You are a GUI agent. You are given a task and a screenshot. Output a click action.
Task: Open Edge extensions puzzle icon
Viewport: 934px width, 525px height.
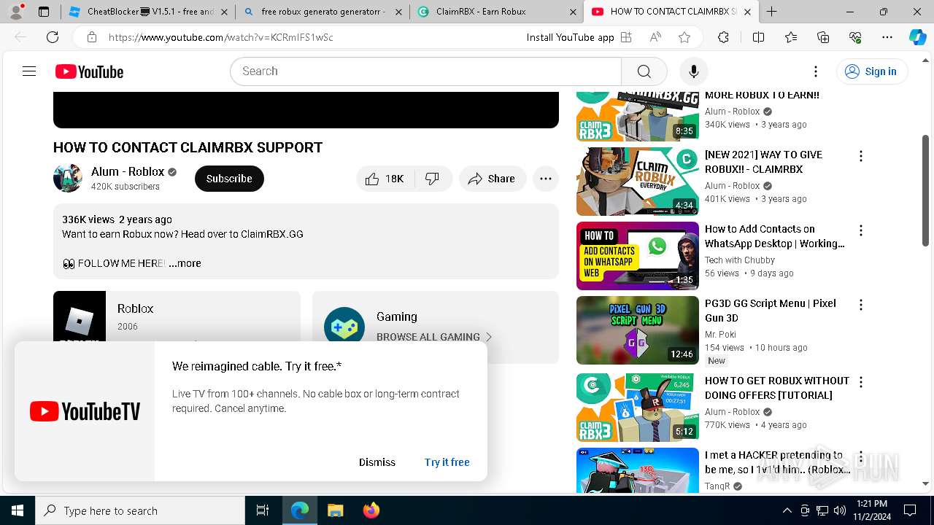coord(723,37)
